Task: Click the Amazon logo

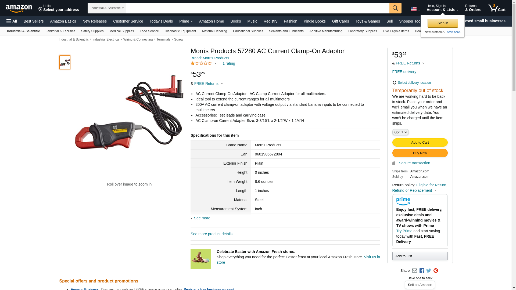Action: click(x=19, y=8)
